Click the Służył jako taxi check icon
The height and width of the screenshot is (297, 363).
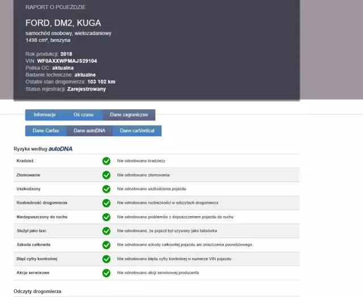tap(106, 231)
